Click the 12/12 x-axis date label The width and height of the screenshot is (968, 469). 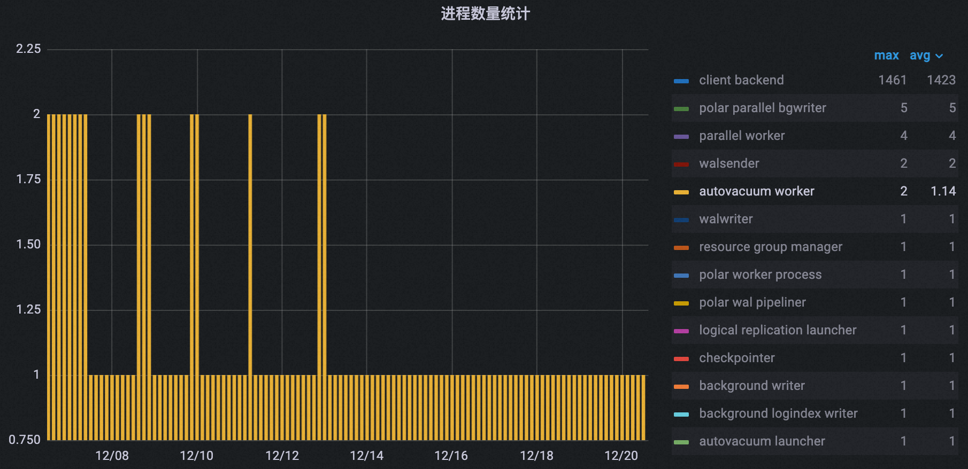282,456
